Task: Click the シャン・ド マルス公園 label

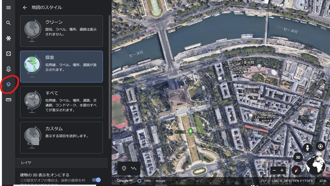Action: 203,181
